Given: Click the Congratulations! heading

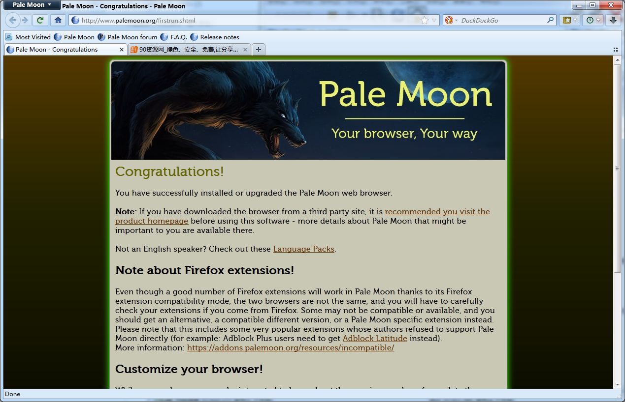Looking at the screenshot, I should 169,172.
